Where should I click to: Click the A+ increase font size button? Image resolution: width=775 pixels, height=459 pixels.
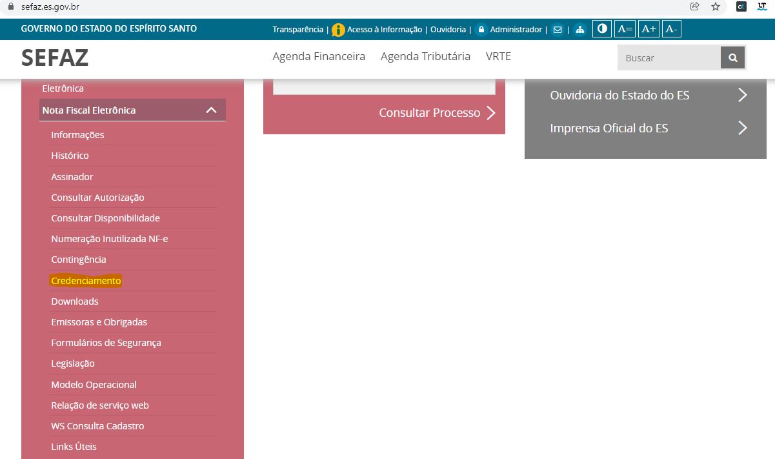tap(649, 29)
